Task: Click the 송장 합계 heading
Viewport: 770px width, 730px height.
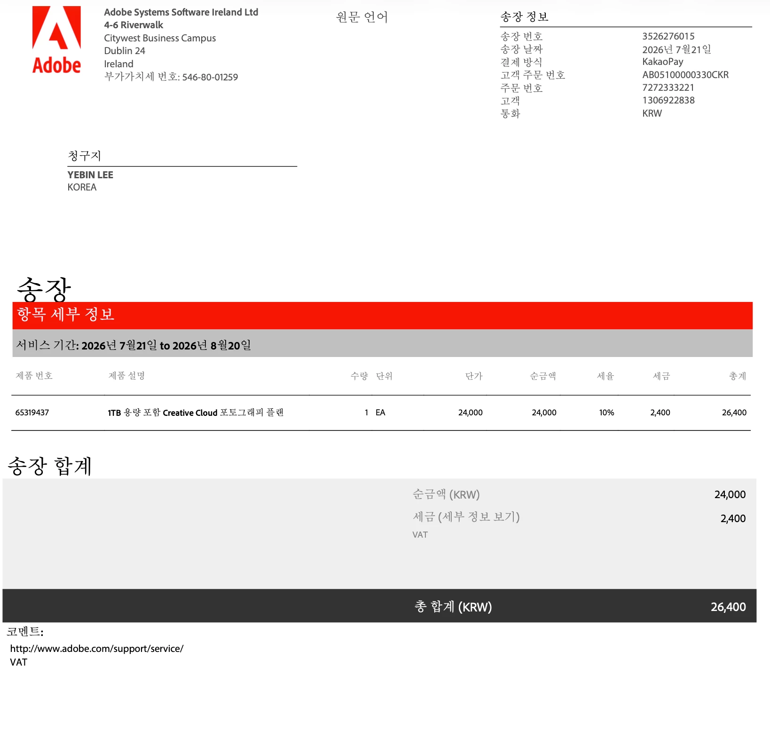Action: pos(49,466)
